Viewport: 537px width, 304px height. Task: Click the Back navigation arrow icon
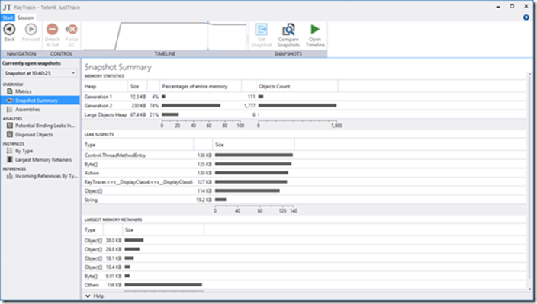point(10,30)
